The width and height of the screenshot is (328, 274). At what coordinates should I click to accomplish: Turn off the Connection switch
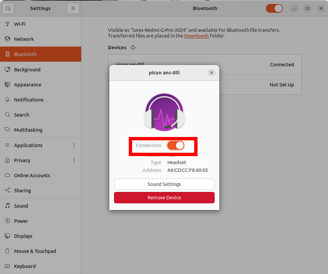point(175,145)
